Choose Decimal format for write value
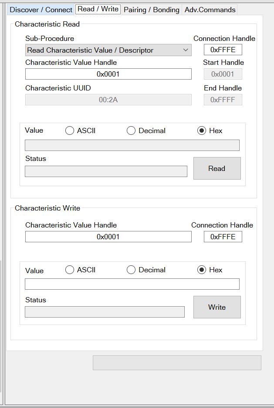 pos(131,270)
